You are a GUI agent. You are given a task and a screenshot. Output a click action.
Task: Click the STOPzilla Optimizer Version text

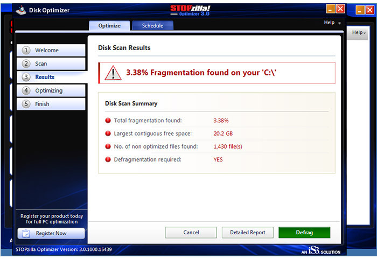tap(64, 249)
